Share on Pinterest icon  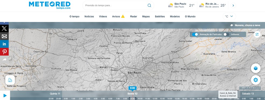[x=4, y=52]
